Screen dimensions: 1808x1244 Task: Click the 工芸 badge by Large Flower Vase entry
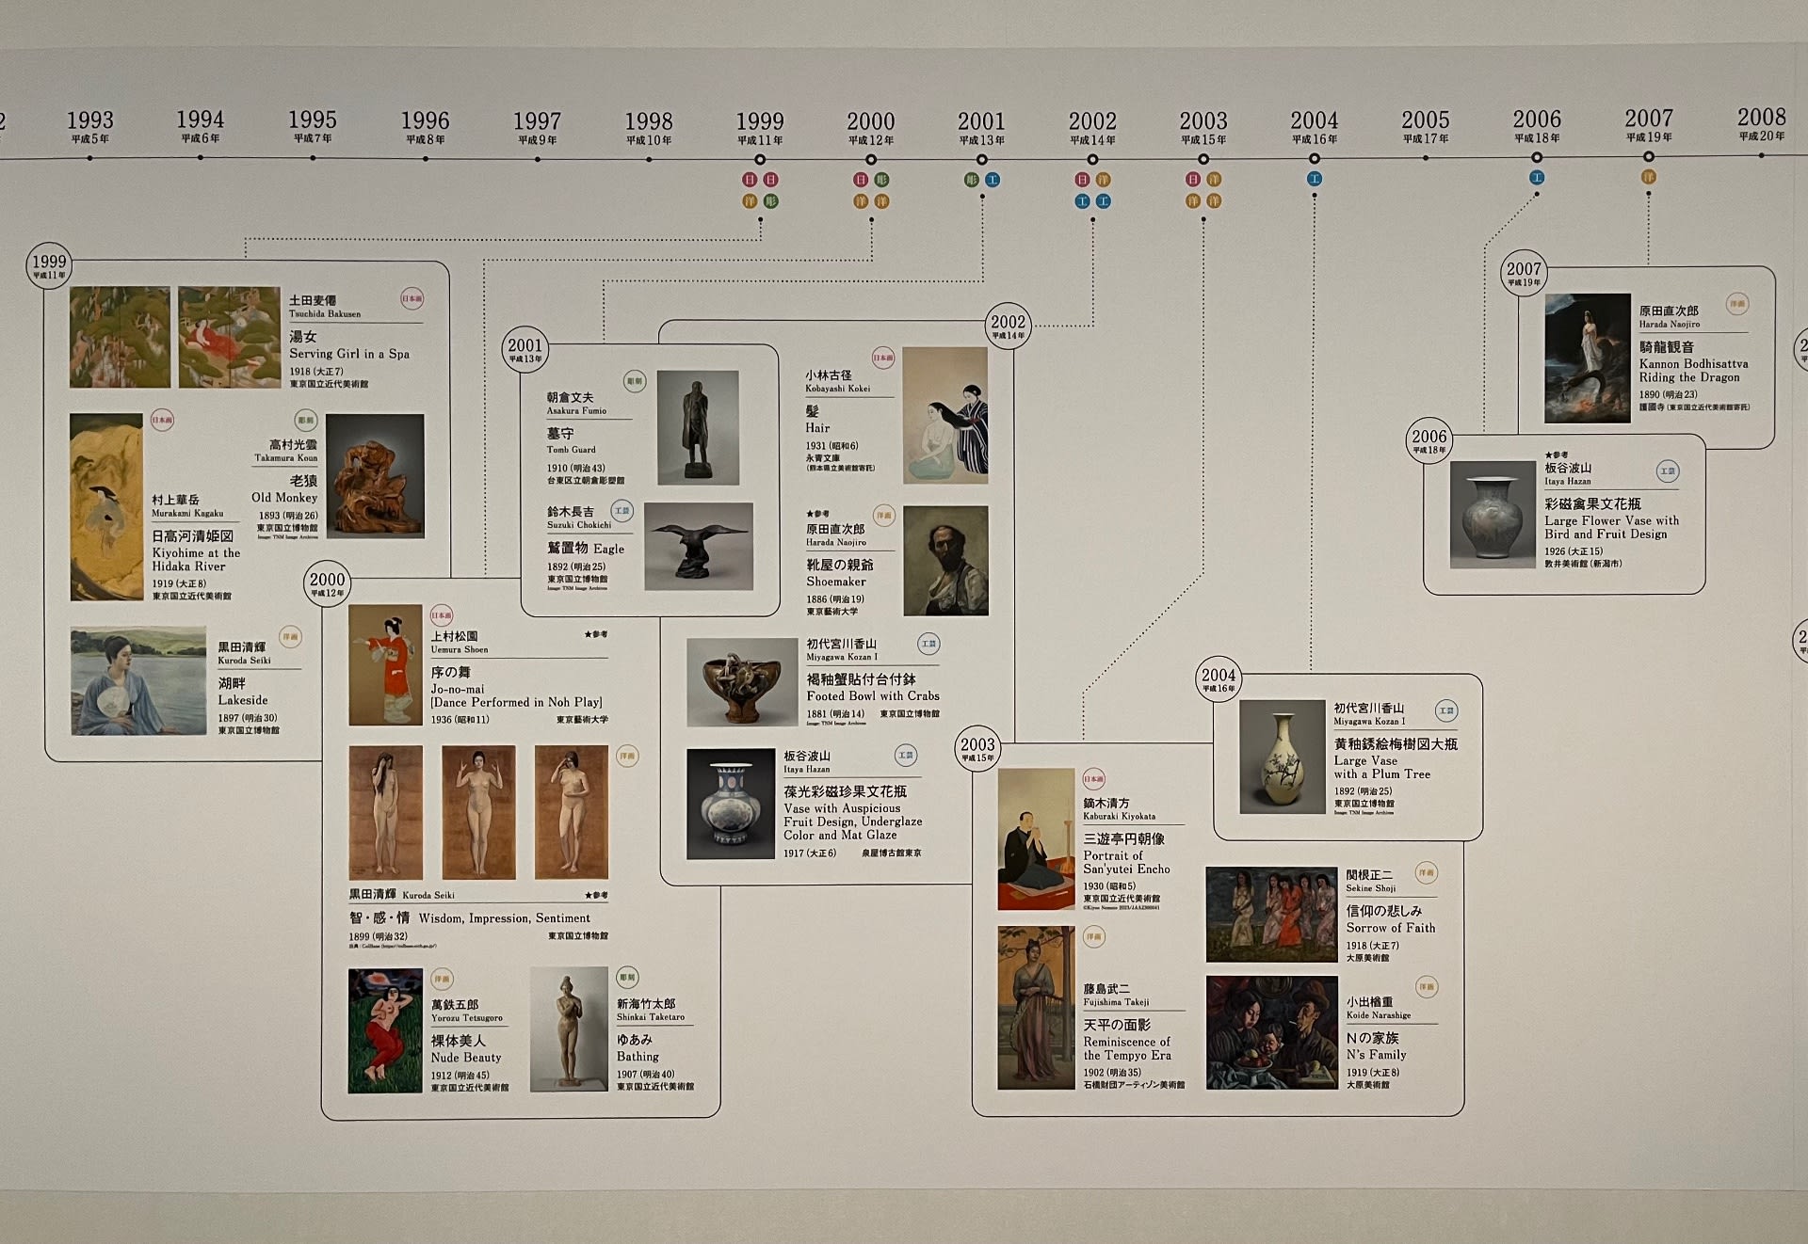point(1668,471)
